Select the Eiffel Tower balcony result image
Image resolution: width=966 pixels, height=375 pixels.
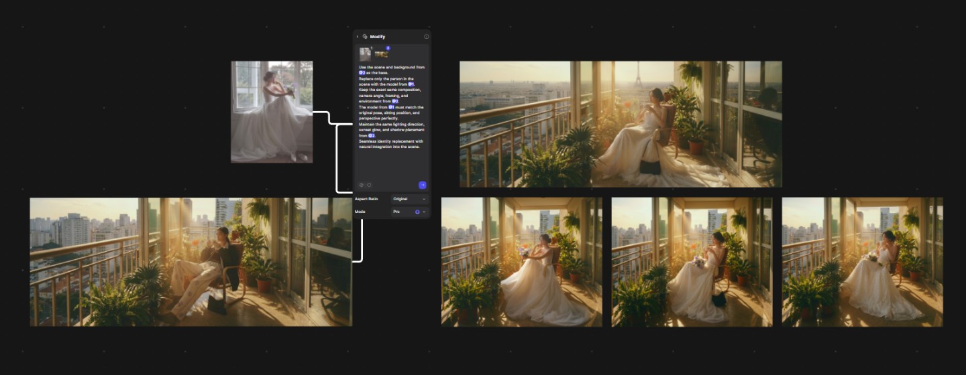pyautogui.click(x=621, y=124)
